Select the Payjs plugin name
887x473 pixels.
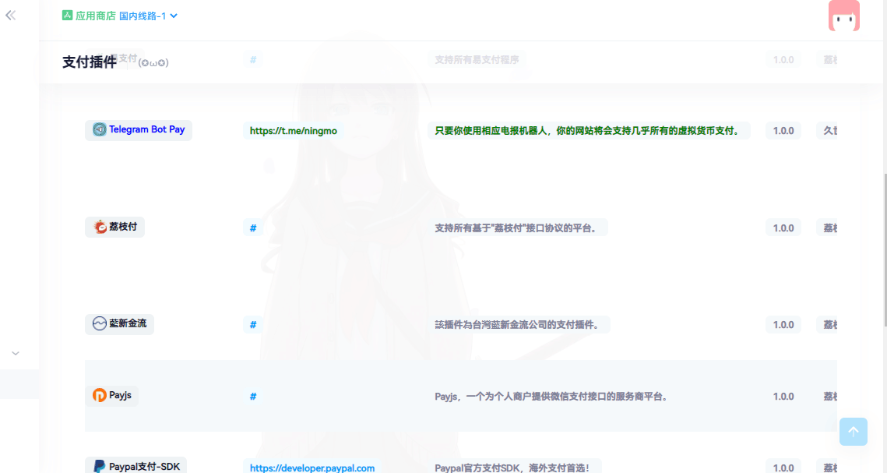[120, 395]
